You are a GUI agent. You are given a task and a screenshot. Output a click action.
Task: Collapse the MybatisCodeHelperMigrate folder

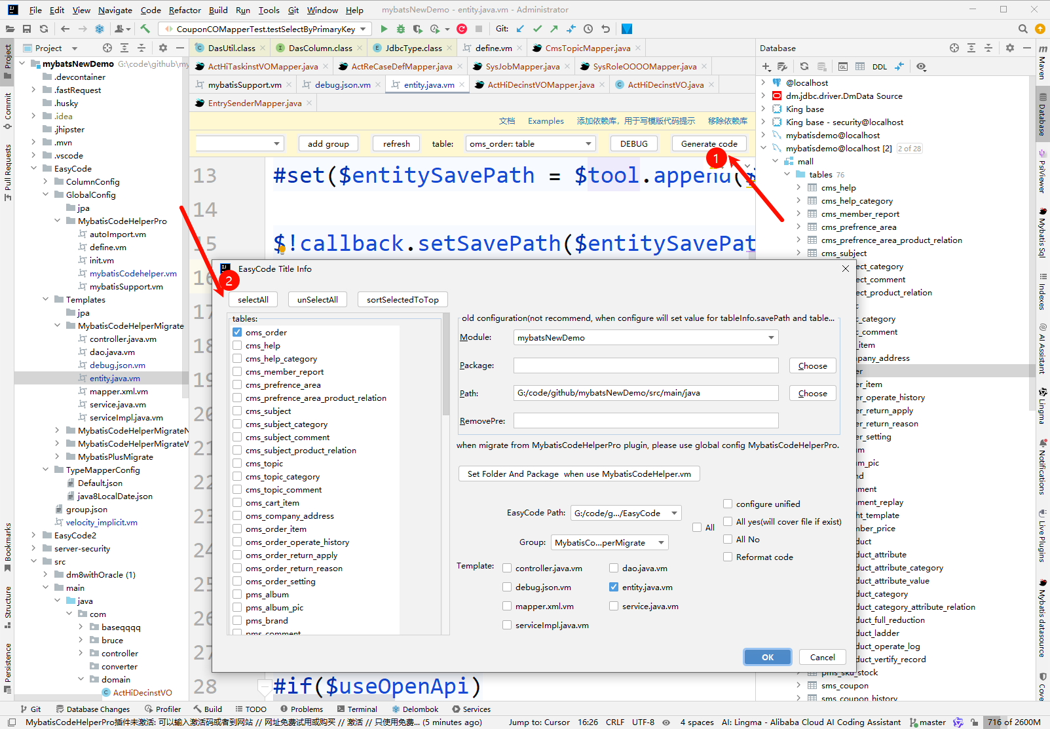click(58, 326)
